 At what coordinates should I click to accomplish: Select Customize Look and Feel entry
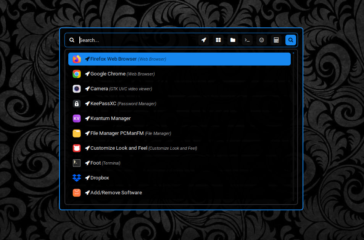point(179,148)
